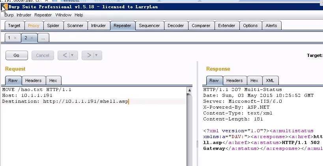Switch to the Scanner tab

pos(75,26)
